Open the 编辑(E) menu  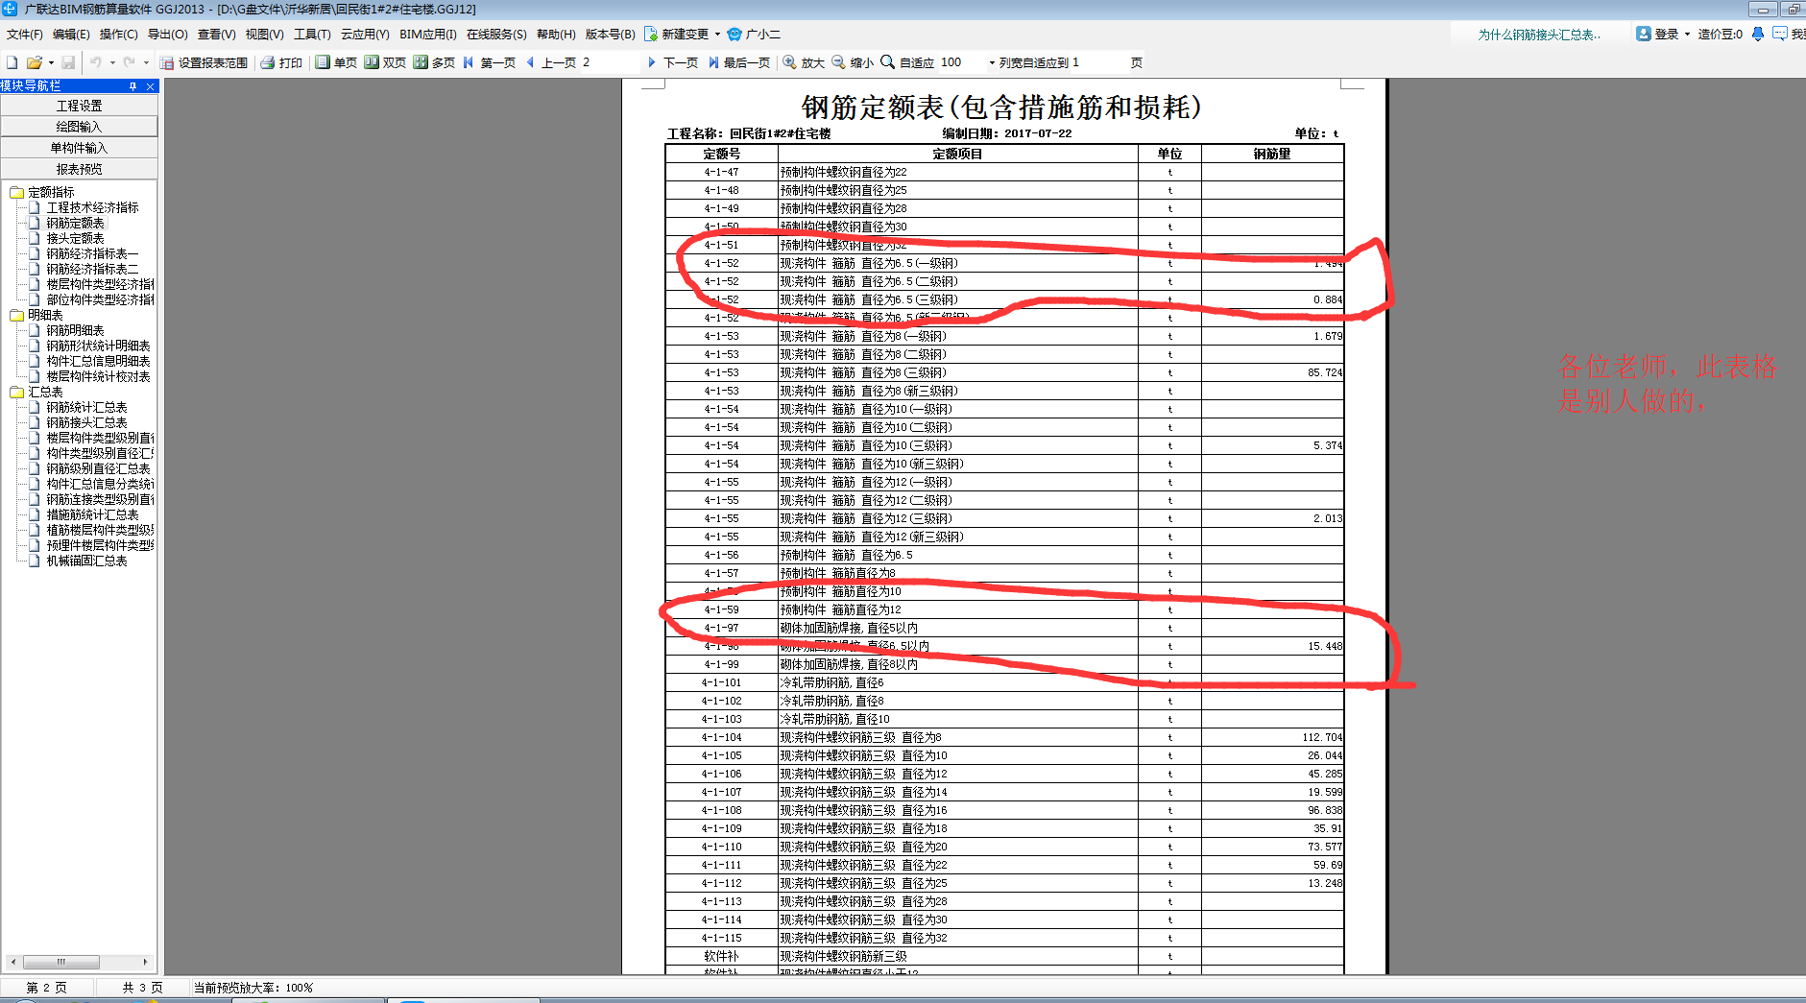click(x=71, y=35)
